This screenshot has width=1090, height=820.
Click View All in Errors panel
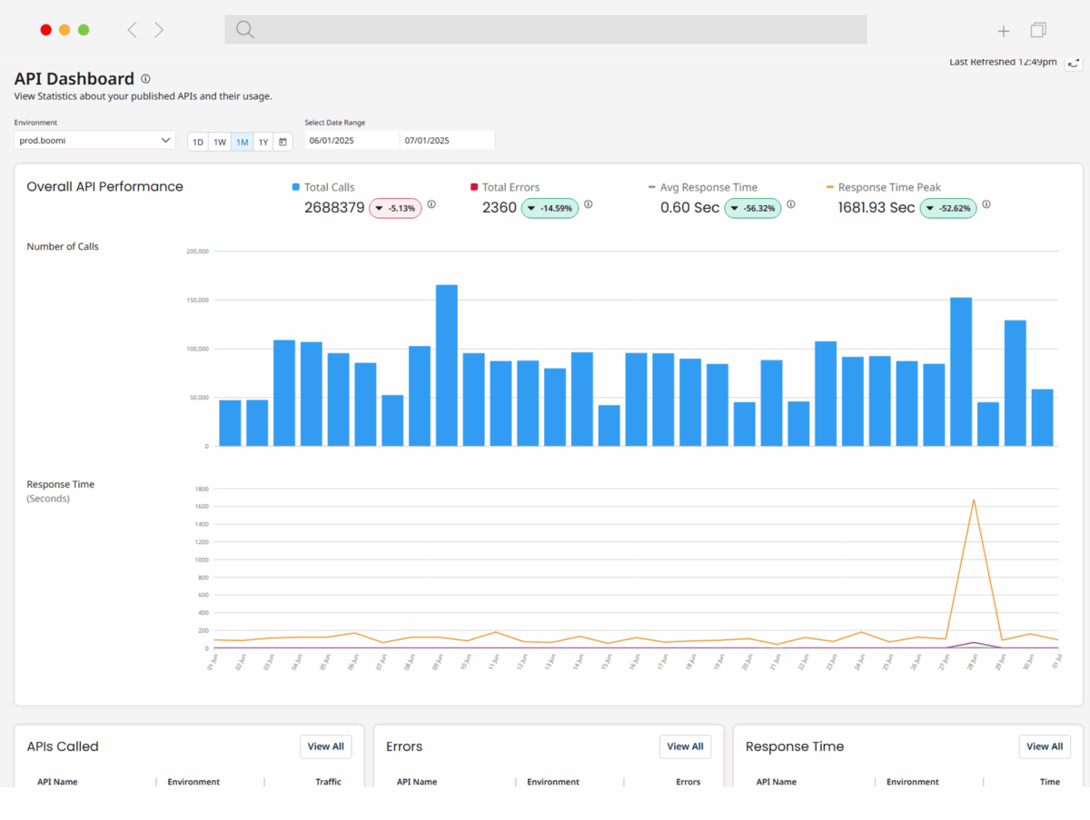(x=685, y=746)
